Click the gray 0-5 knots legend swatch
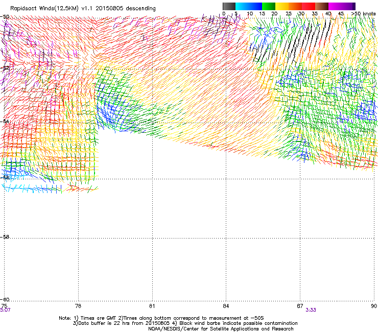 (229, 6)
